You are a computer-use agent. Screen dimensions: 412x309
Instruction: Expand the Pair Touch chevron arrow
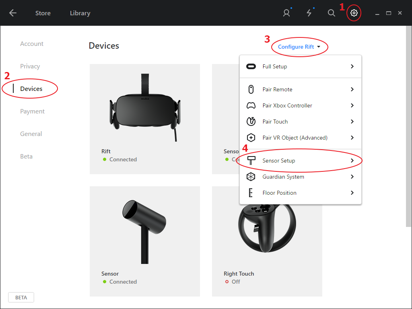click(352, 122)
